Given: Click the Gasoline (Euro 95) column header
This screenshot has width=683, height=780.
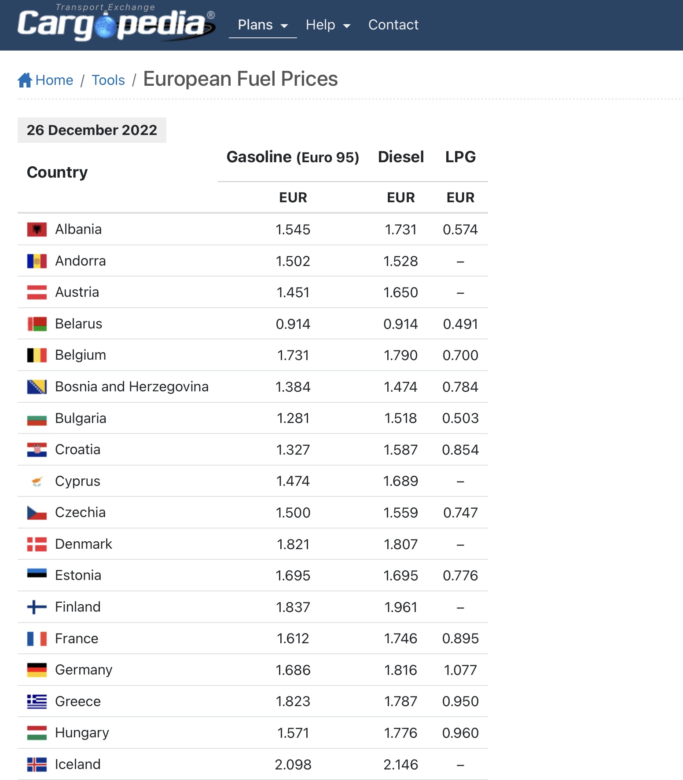Looking at the screenshot, I should tap(293, 157).
